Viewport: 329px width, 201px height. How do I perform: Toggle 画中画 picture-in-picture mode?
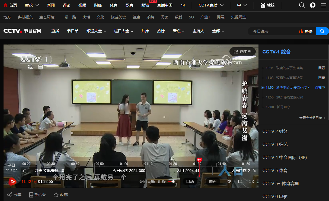(242, 52)
